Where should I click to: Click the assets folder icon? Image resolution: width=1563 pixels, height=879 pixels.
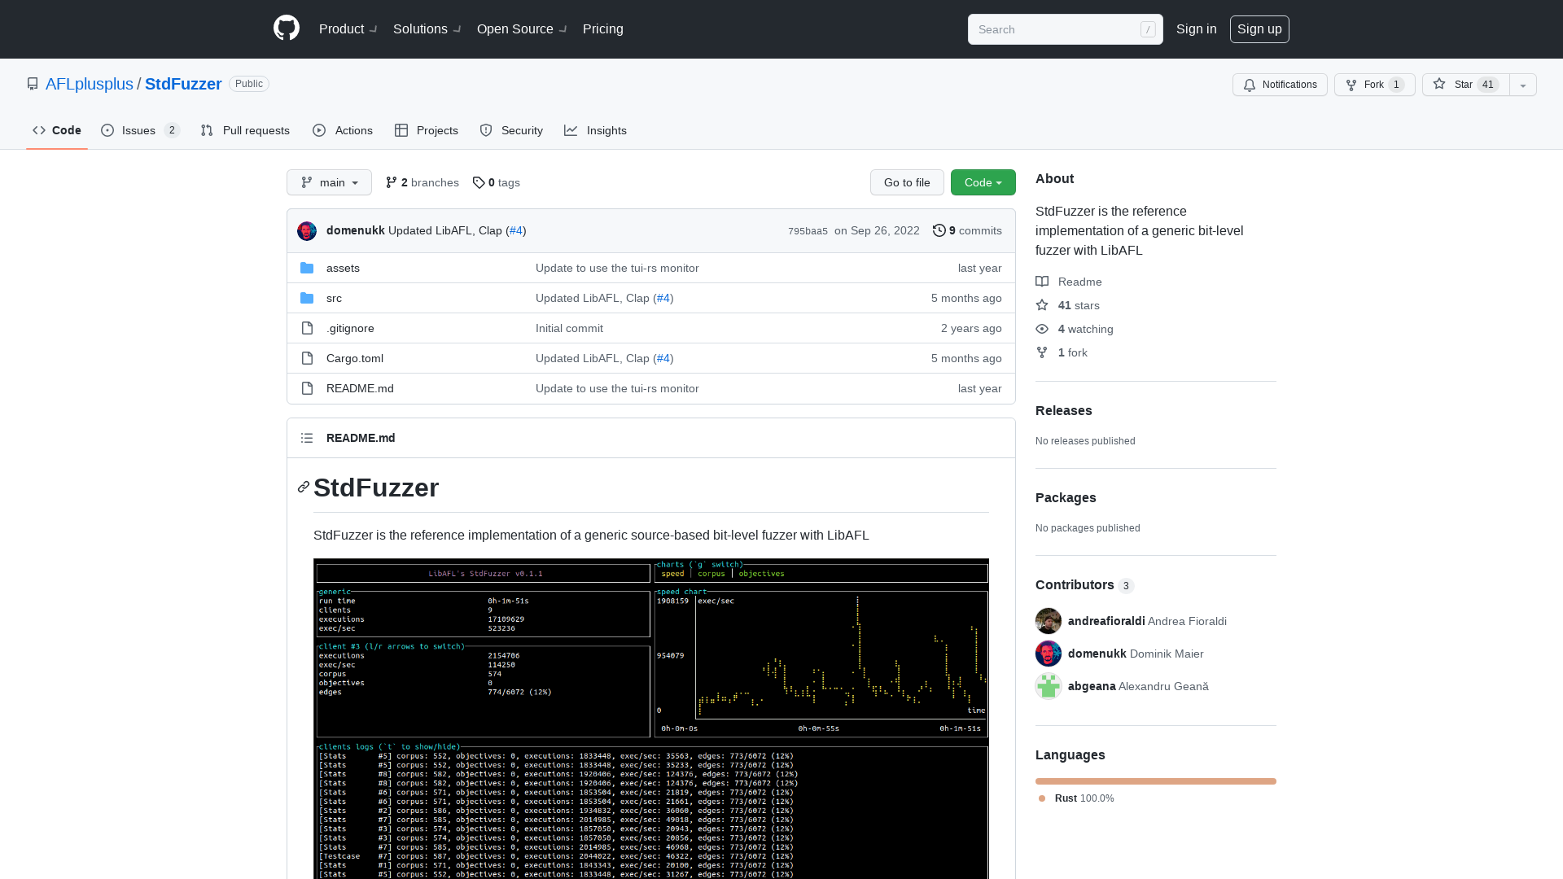[307, 268]
